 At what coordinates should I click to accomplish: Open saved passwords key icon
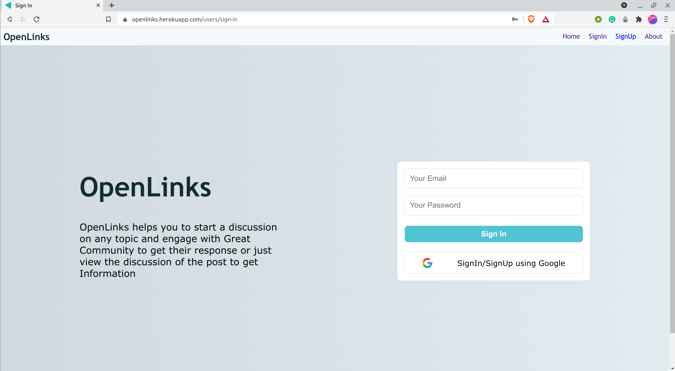(x=515, y=19)
